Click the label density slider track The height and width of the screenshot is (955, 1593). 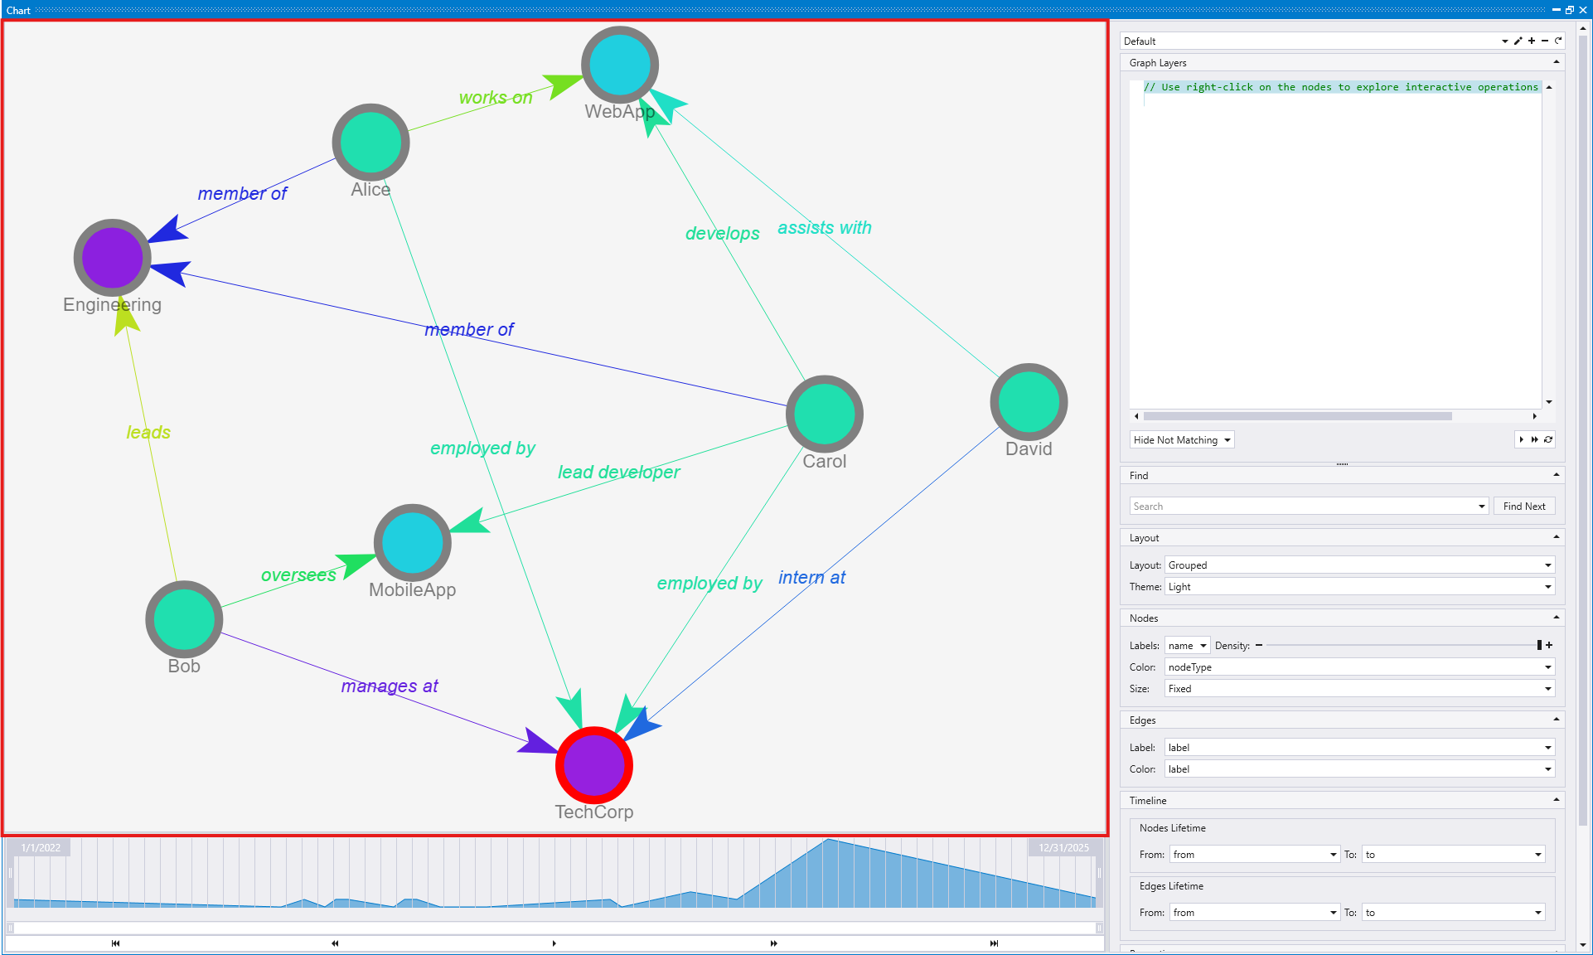1401,645
